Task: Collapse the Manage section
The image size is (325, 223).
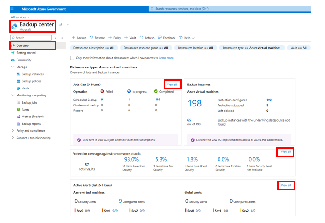Action: pyautogui.click(x=13, y=67)
